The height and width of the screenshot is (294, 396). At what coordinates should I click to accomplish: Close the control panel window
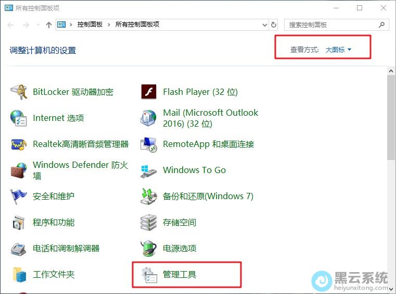(384, 8)
